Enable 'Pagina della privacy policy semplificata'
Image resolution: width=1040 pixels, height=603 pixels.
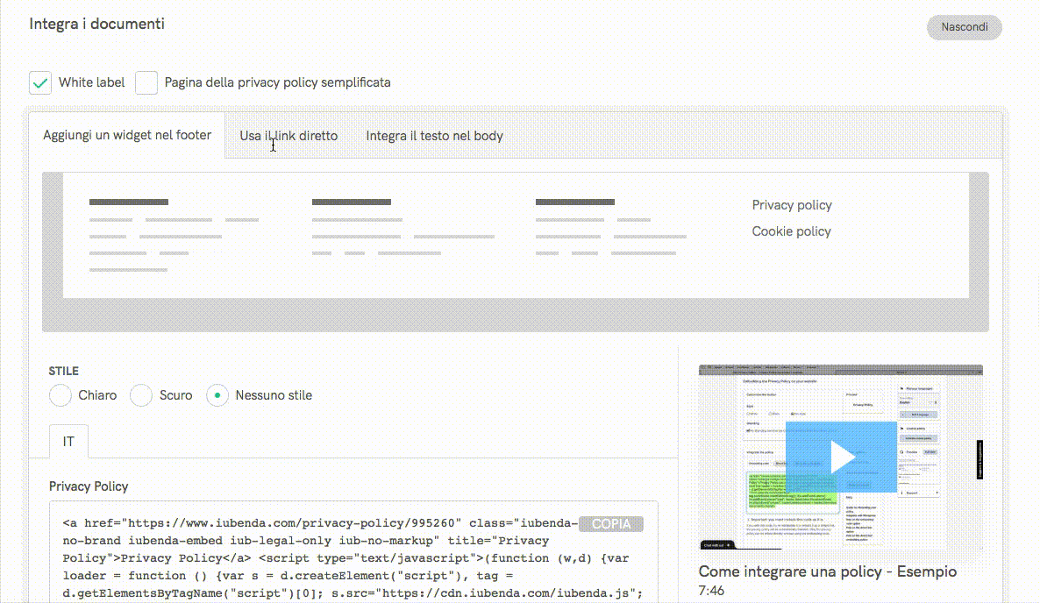click(x=146, y=82)
